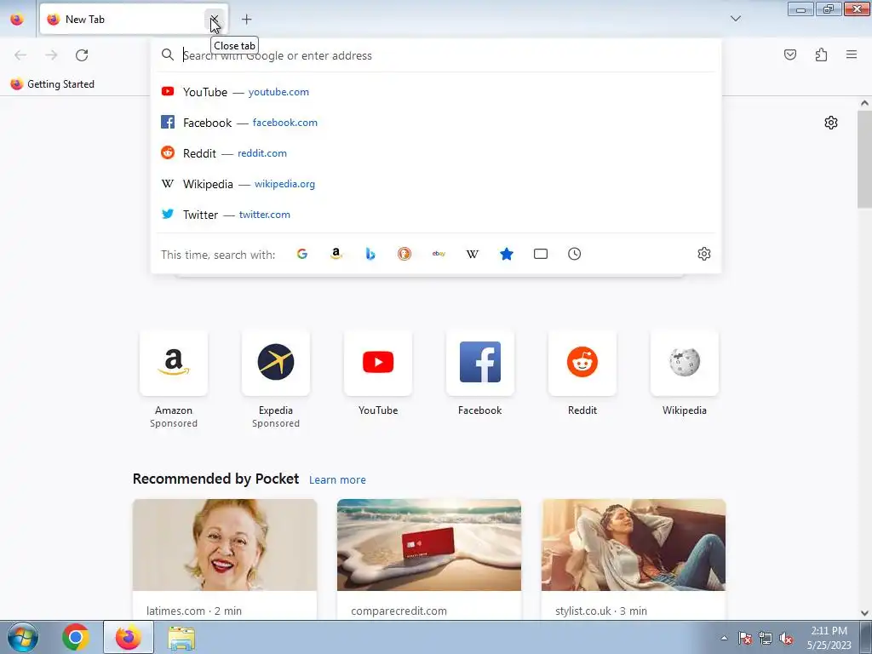872x654 pixels.
Task: Search this time with Bing
Action: click(x=370, y=254)
